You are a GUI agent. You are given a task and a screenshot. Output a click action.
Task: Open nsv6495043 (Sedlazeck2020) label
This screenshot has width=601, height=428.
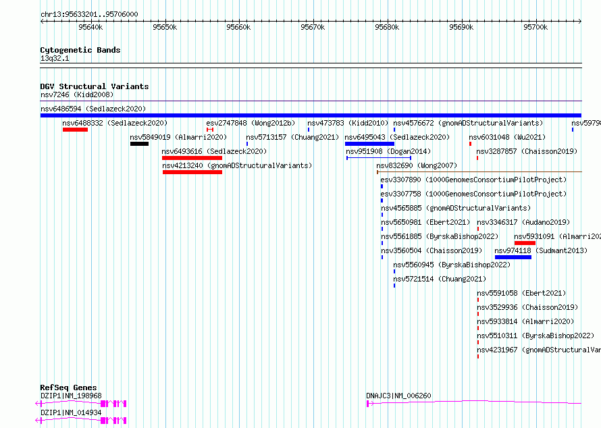click(x=397, y=137)
